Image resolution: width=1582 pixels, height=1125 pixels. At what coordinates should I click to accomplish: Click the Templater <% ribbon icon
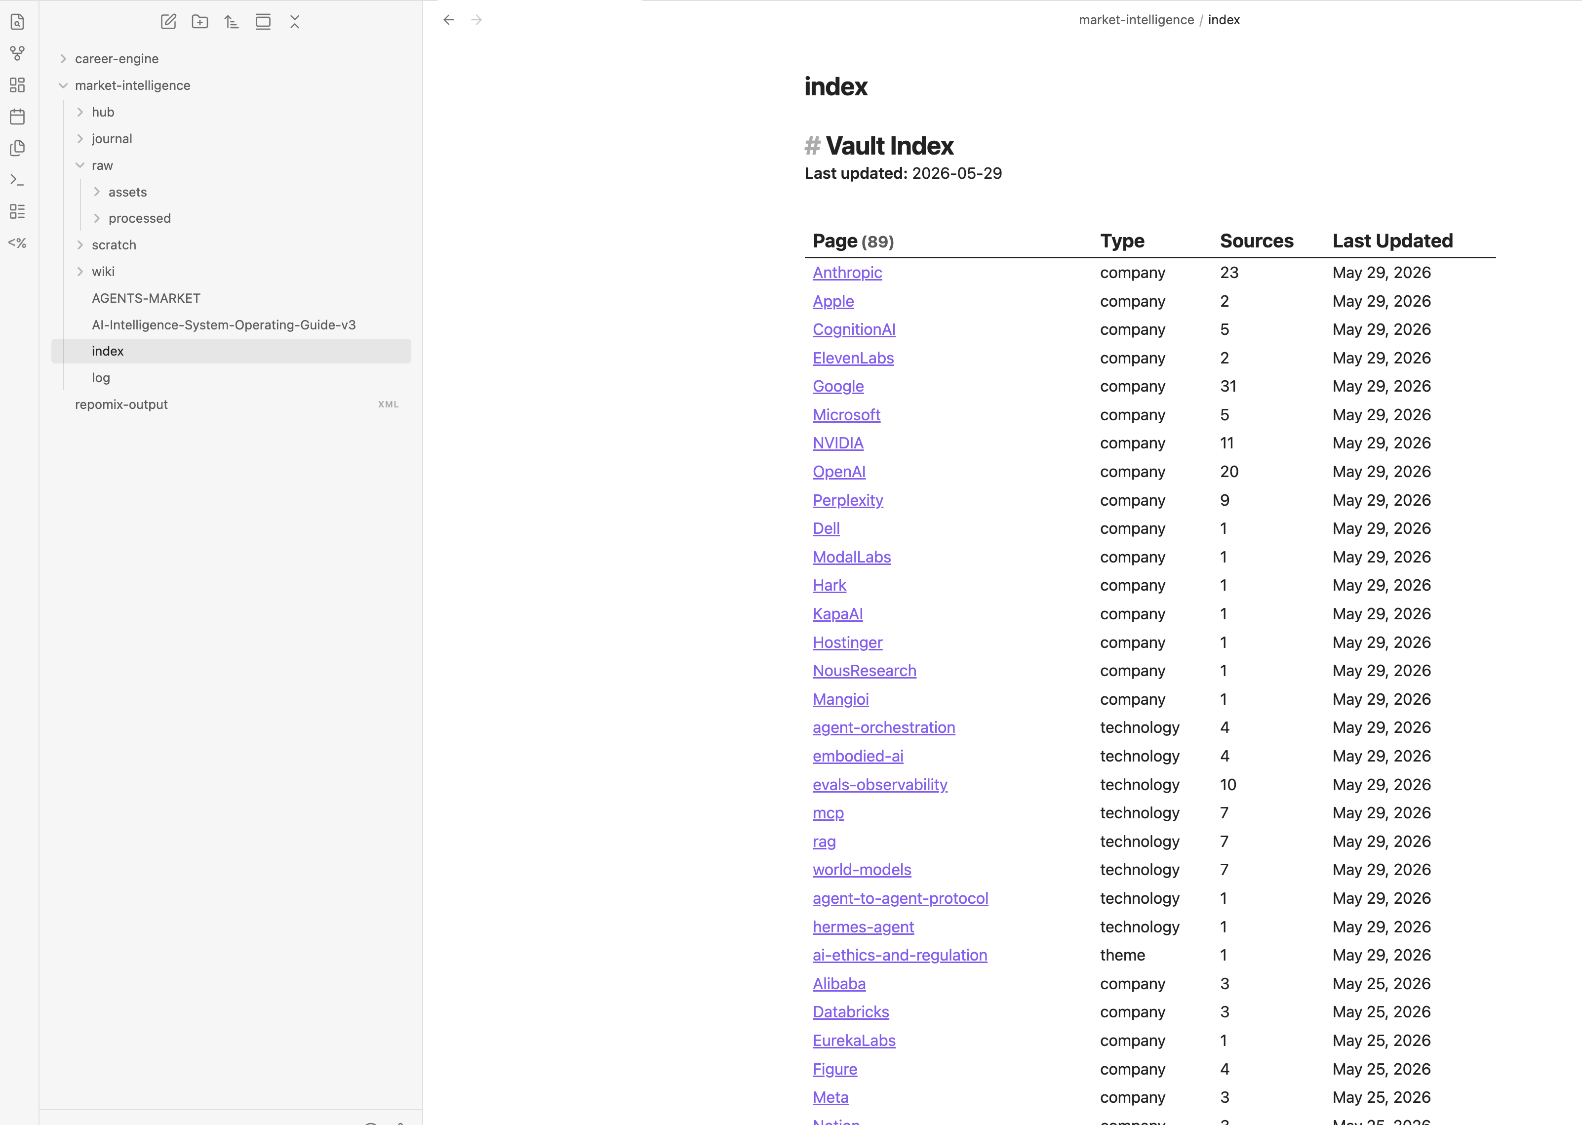tap(17, 242)
